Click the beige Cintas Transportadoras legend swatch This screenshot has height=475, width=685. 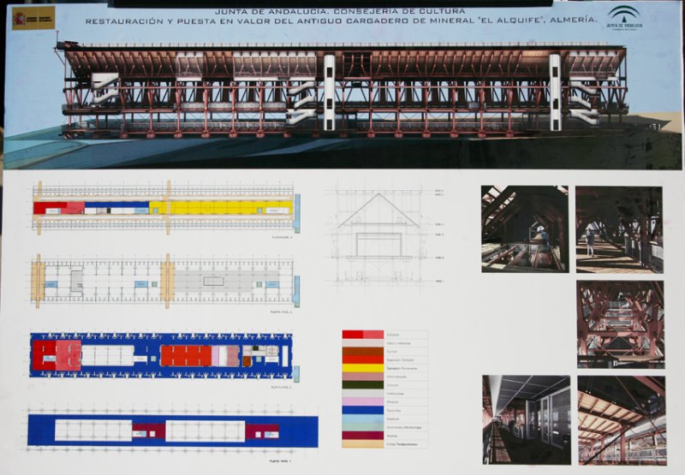pos(363,443)
